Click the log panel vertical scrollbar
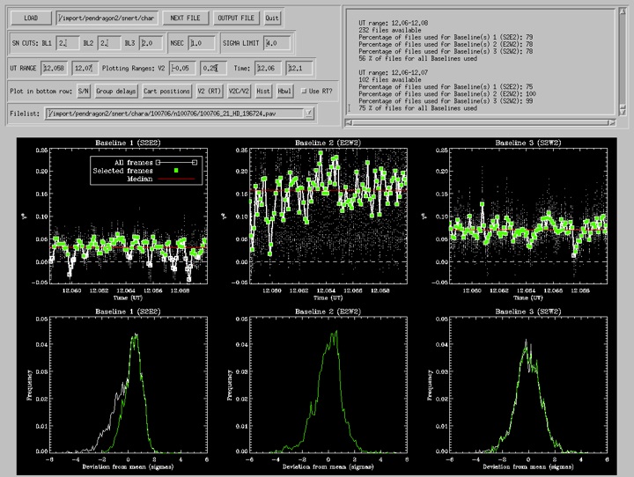The height and width of the screenshot is (477, 634). click(x=623, y=62)
